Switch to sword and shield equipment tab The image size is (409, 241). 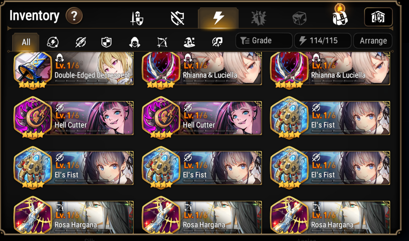pyautogui.click(x=137, y=18)
